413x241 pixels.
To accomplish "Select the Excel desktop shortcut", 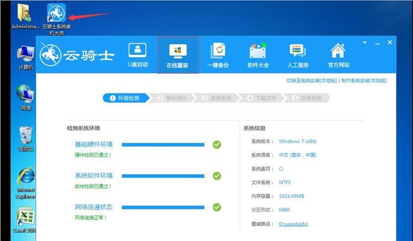I will click(x=25, y=221).
